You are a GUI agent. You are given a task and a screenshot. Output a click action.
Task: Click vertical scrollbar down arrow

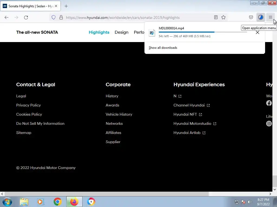tap(275, 189)
